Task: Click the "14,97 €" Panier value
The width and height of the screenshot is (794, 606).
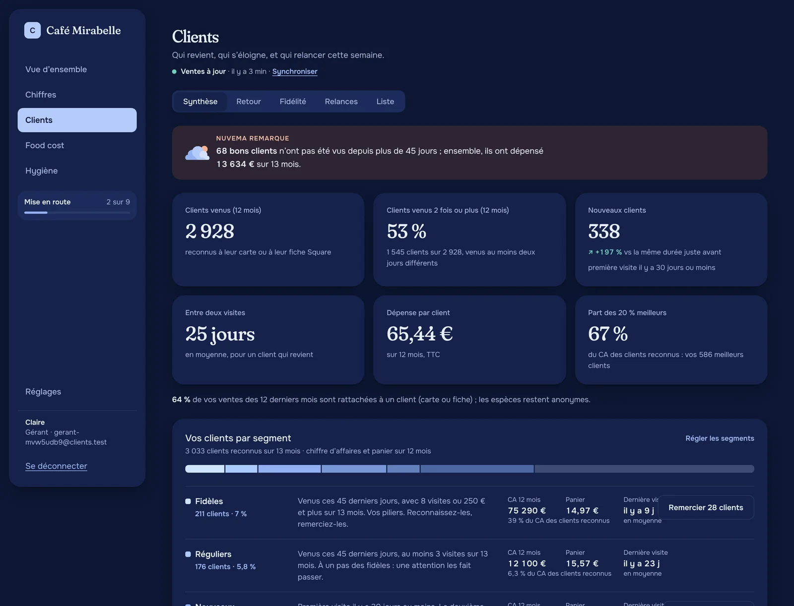Action: [x=582, y=511]
